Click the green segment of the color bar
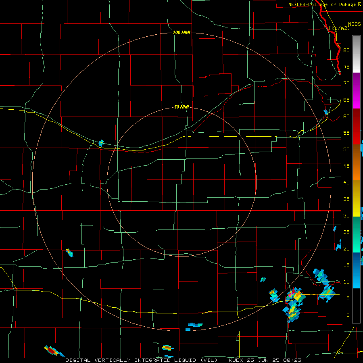The height and width of the screenshot is (363, 363). click(356, 234)
